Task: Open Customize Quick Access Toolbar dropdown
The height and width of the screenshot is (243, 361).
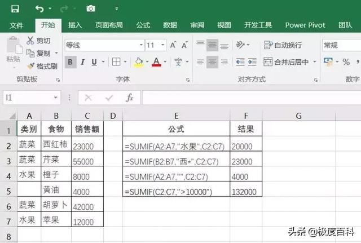Action: [x=117, y=9]
